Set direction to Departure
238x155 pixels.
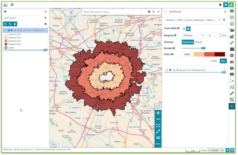click(188, 42)
